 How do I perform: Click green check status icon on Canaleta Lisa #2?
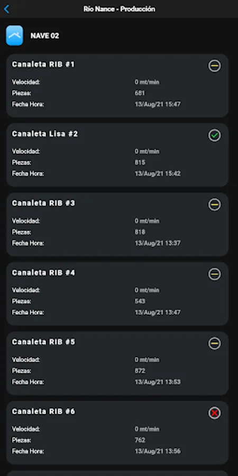pos(215,135)
